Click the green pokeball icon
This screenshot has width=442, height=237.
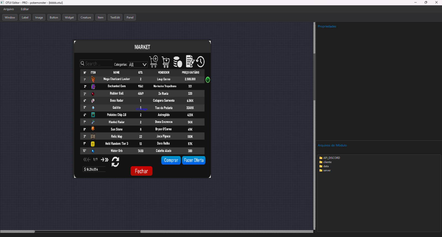(208, 80)
